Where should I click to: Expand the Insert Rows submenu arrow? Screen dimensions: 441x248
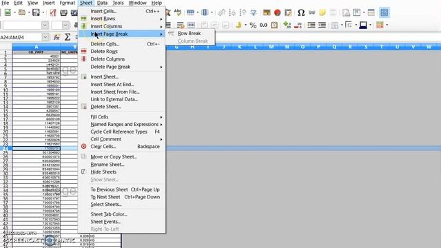tap(161, 19)
